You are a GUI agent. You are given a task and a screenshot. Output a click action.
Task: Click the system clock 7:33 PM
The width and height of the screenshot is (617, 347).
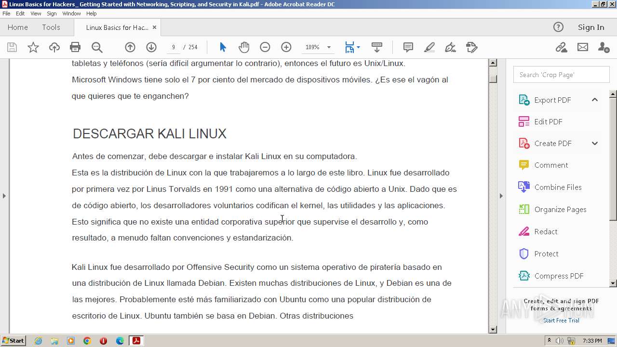pos(592,341)
